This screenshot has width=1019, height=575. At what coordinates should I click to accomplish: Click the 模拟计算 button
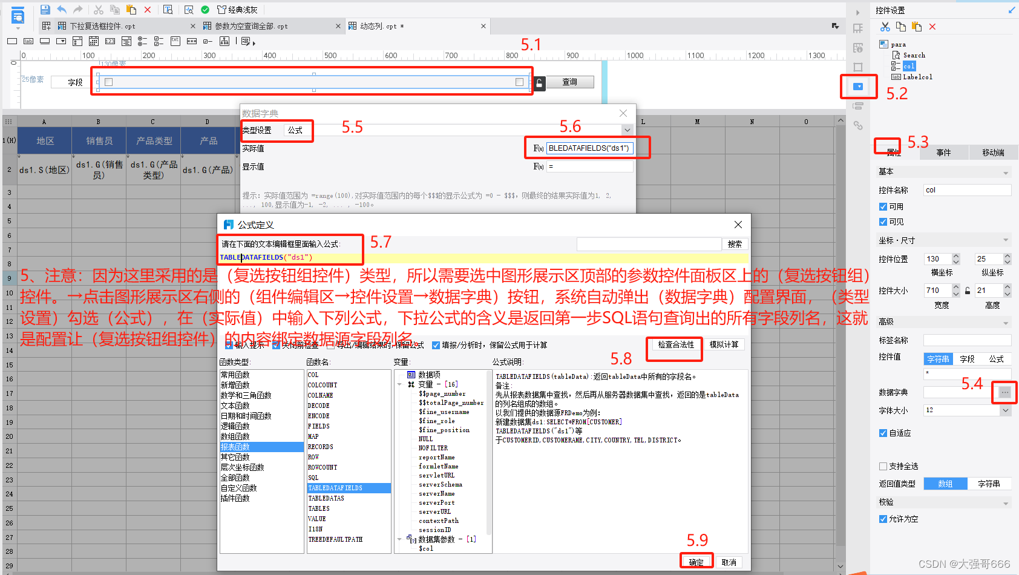724,344
